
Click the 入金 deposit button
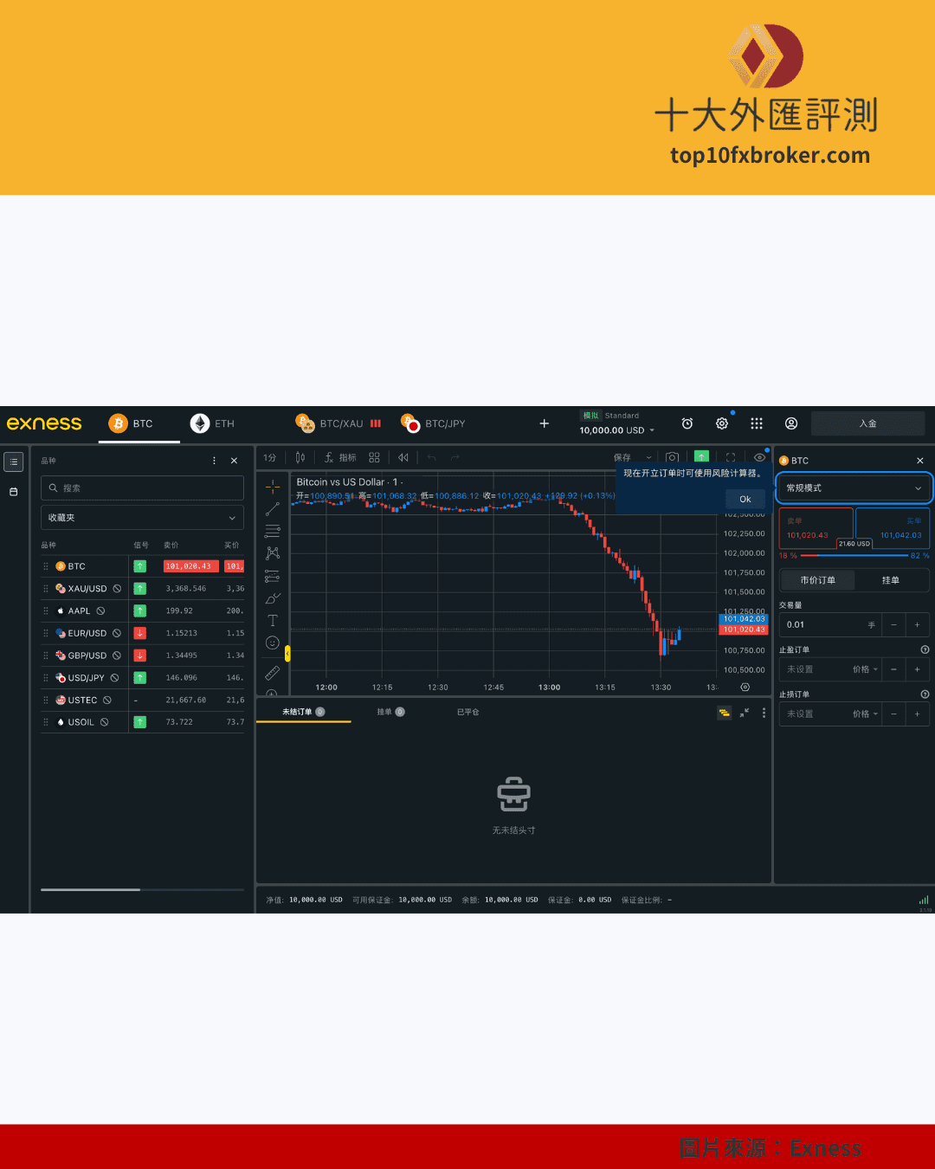tap(867, 423)
